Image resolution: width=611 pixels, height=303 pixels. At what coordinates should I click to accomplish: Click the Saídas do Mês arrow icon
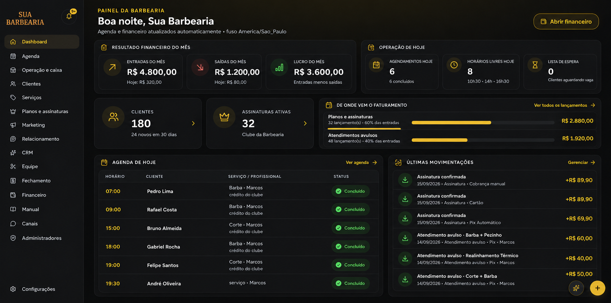pyautogui.click(x=200, y=67)
